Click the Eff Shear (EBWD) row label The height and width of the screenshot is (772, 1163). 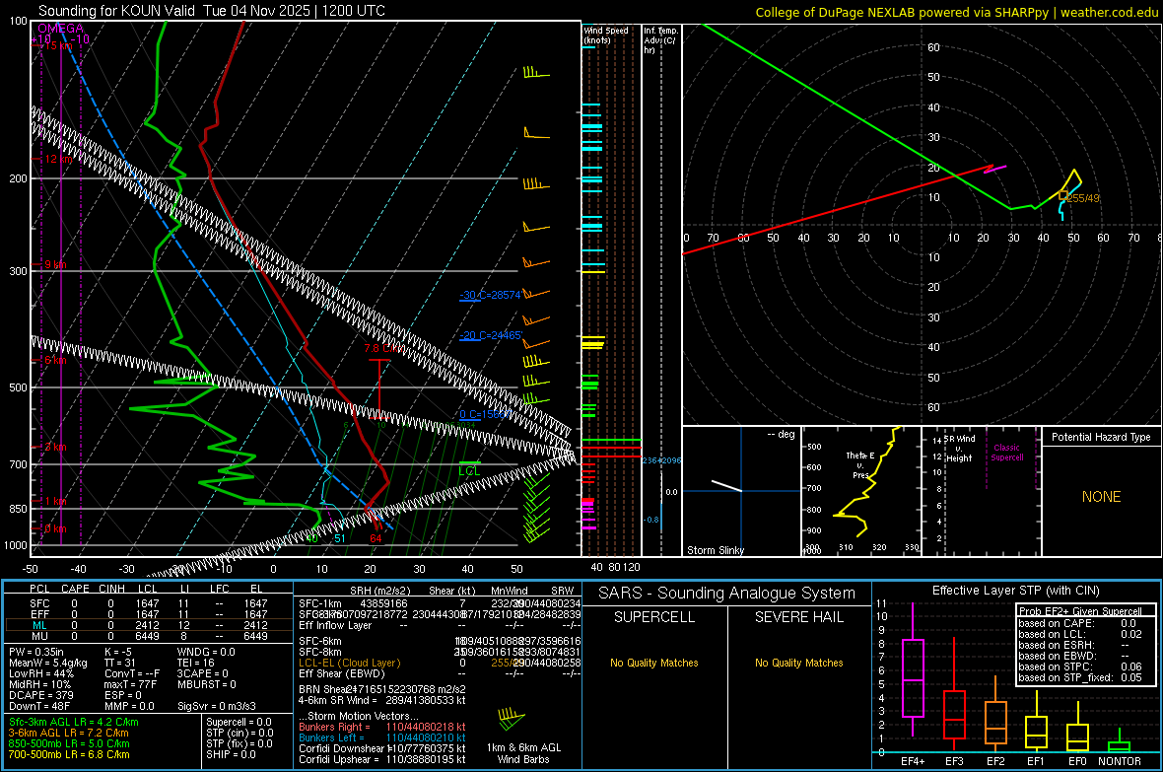(342, 673)
